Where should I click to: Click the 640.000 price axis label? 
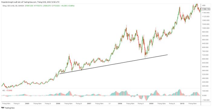tap(206, 63)
